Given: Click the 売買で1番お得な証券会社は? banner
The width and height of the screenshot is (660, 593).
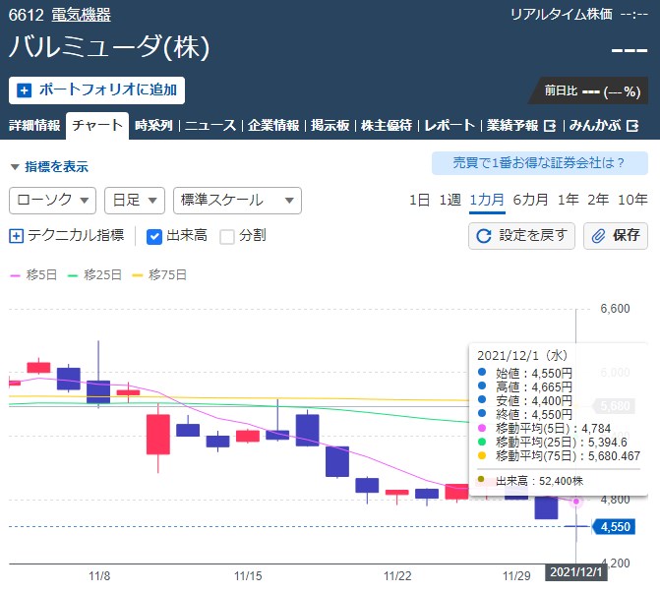Looking at the screenshot, I should click(540, 163).
